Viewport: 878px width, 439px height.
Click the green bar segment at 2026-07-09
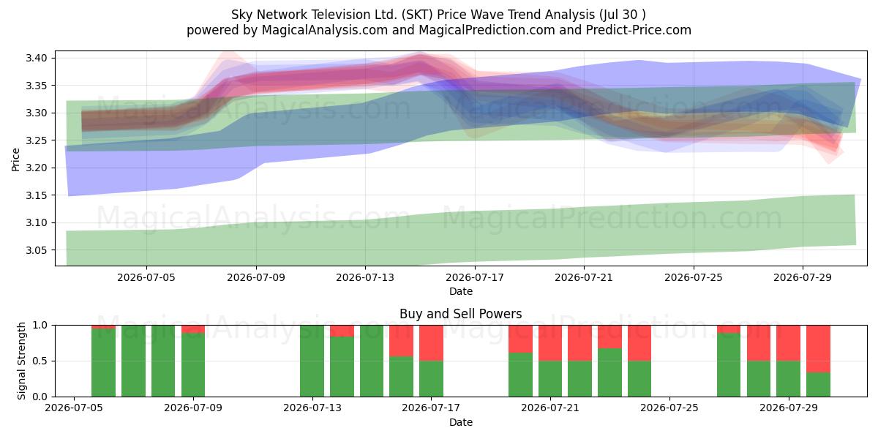[x=193, y=365]
